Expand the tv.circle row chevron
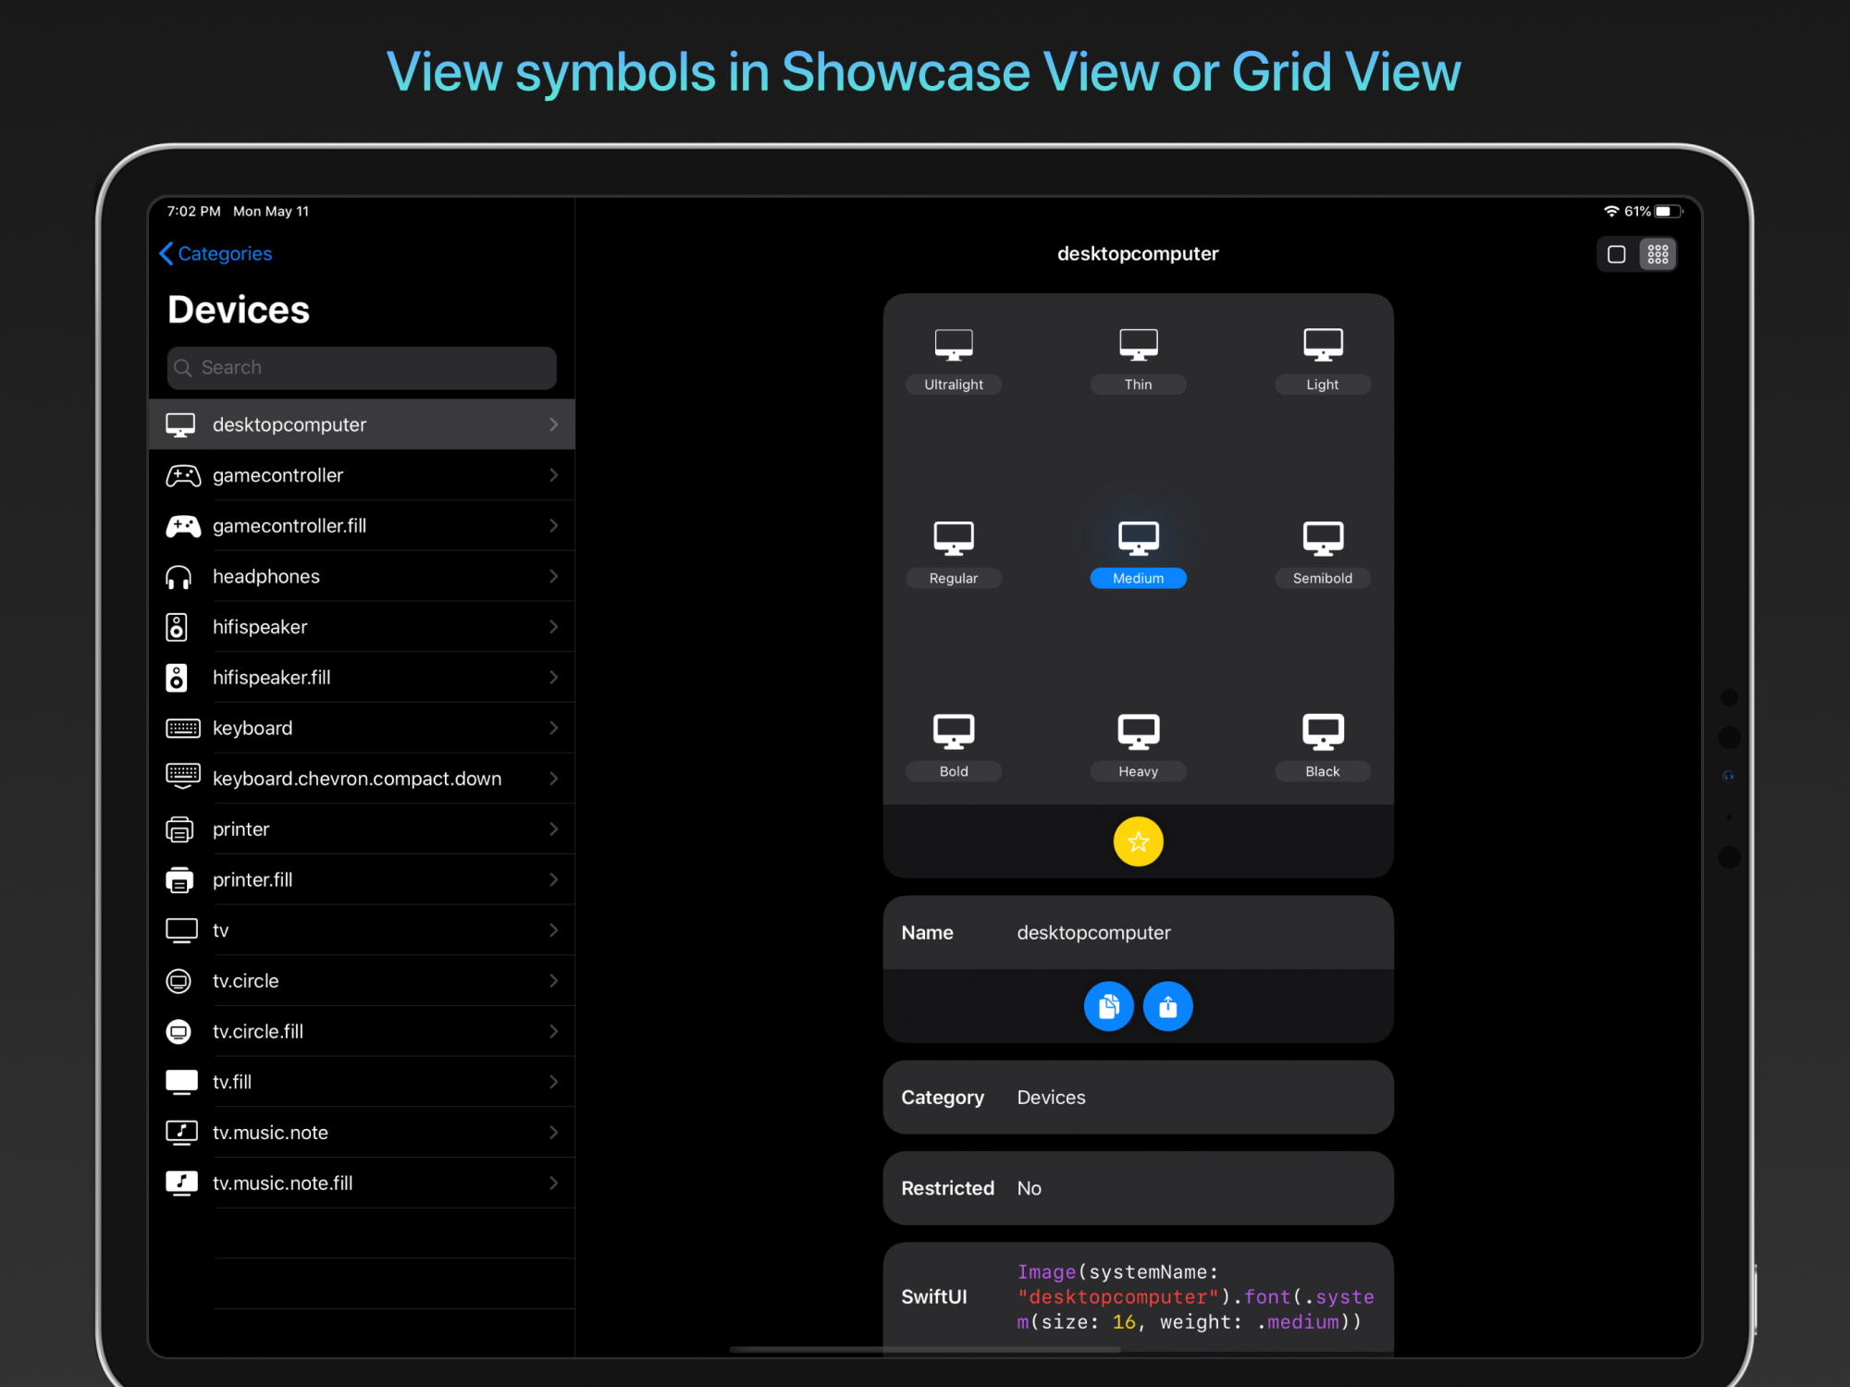 [553, 981]
